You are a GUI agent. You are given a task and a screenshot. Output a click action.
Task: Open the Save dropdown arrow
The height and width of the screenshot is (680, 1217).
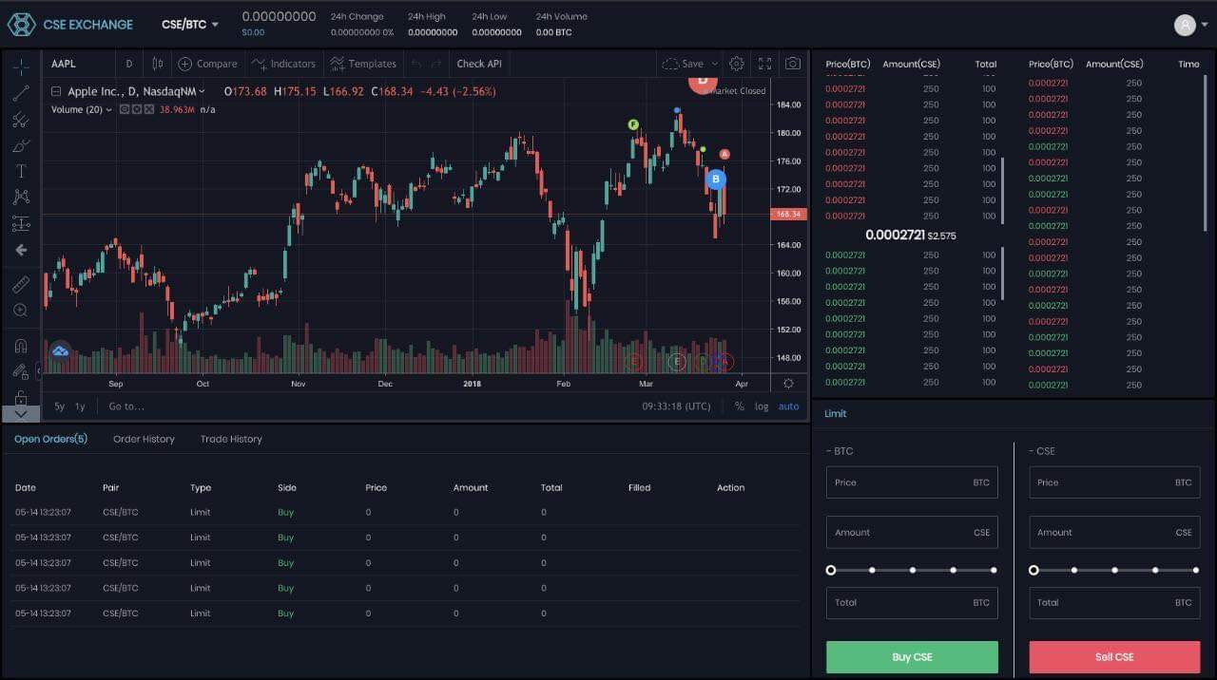(x=715, y=64)
